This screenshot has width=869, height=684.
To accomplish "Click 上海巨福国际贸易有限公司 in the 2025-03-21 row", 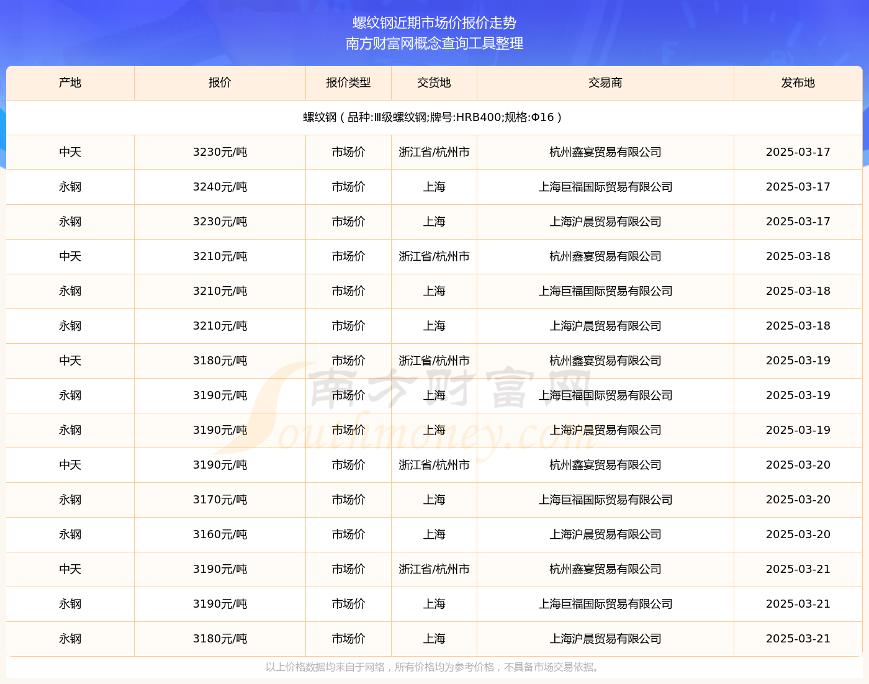I will pos(605,604).
